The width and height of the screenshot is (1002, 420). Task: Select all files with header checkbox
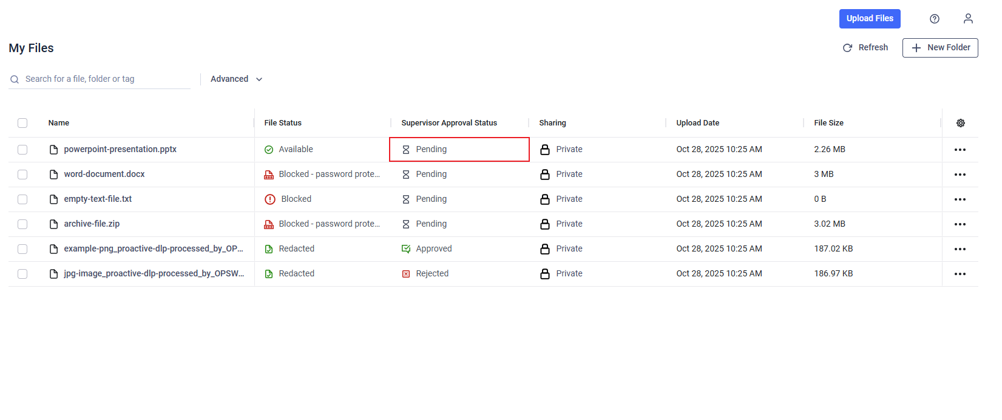click(22, 123)
